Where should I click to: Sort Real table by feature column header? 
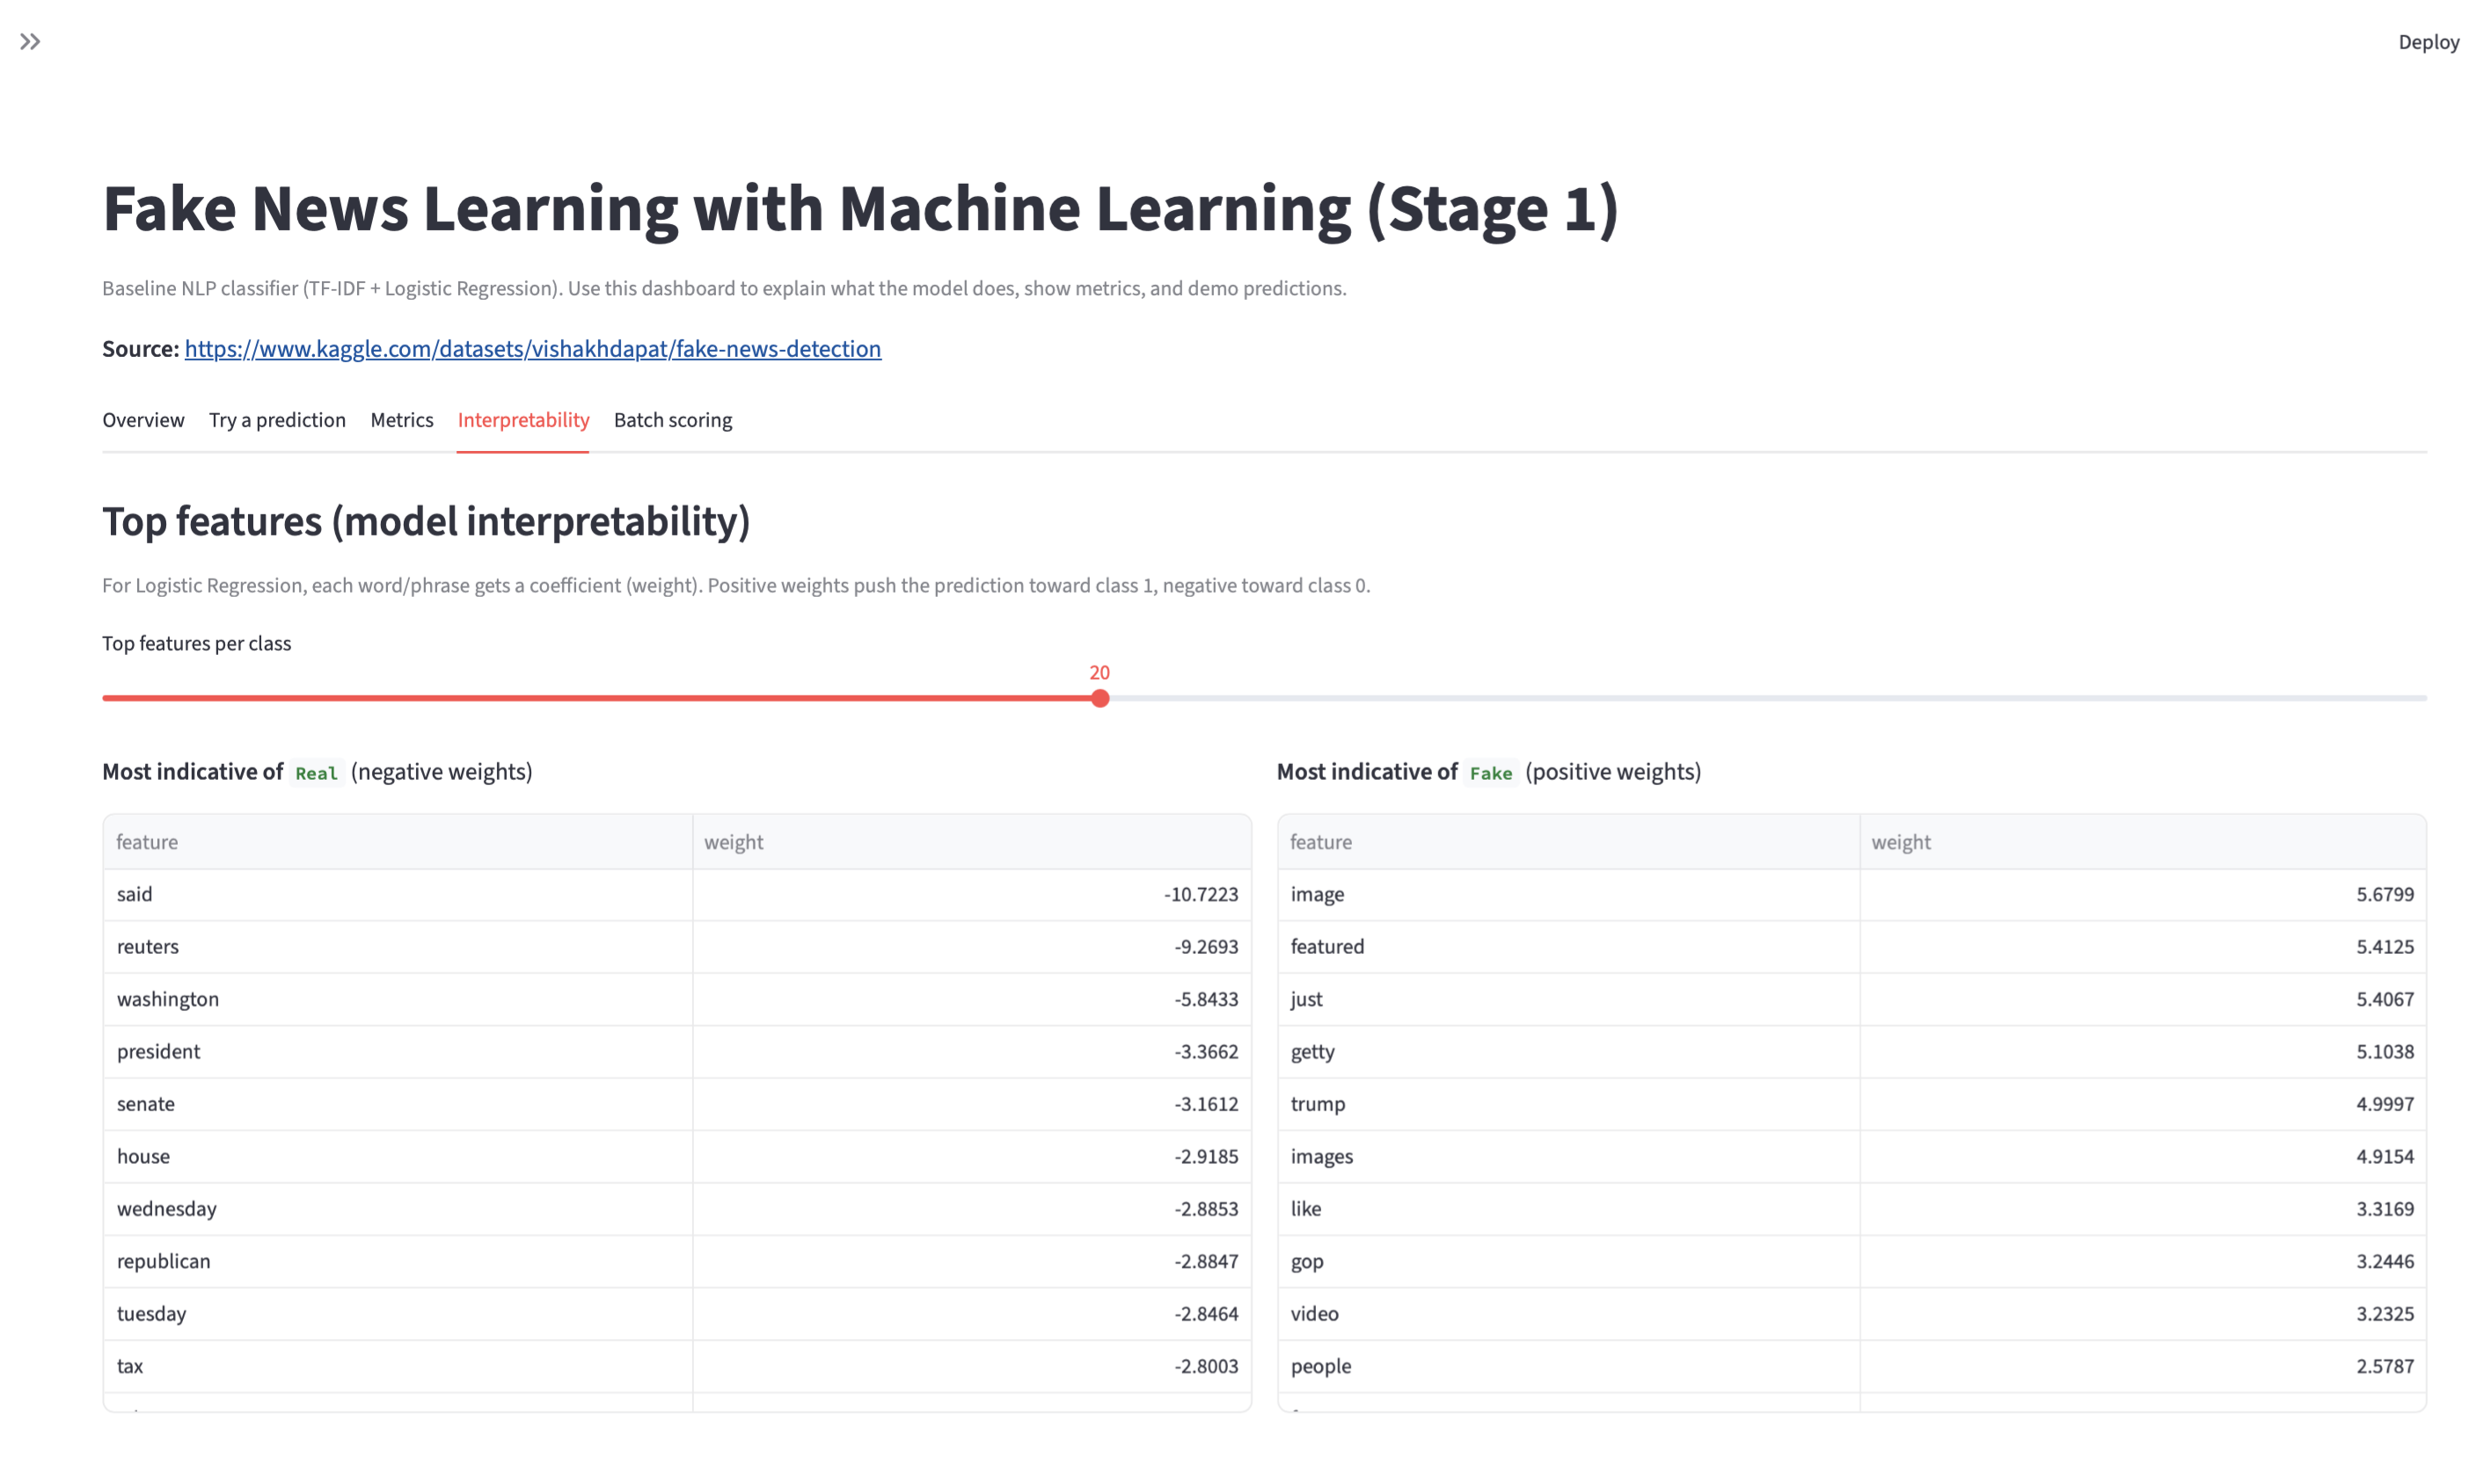point(398,842)
